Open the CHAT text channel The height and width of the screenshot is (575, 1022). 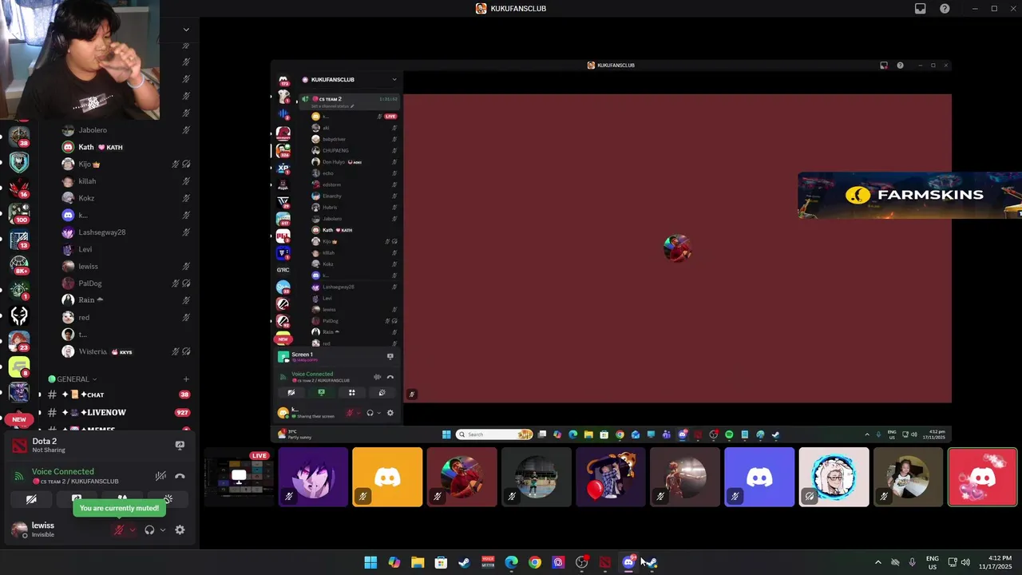tap(116, 395)
